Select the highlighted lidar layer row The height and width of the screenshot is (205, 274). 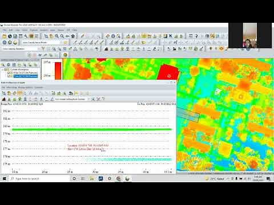tap(26, 76)
